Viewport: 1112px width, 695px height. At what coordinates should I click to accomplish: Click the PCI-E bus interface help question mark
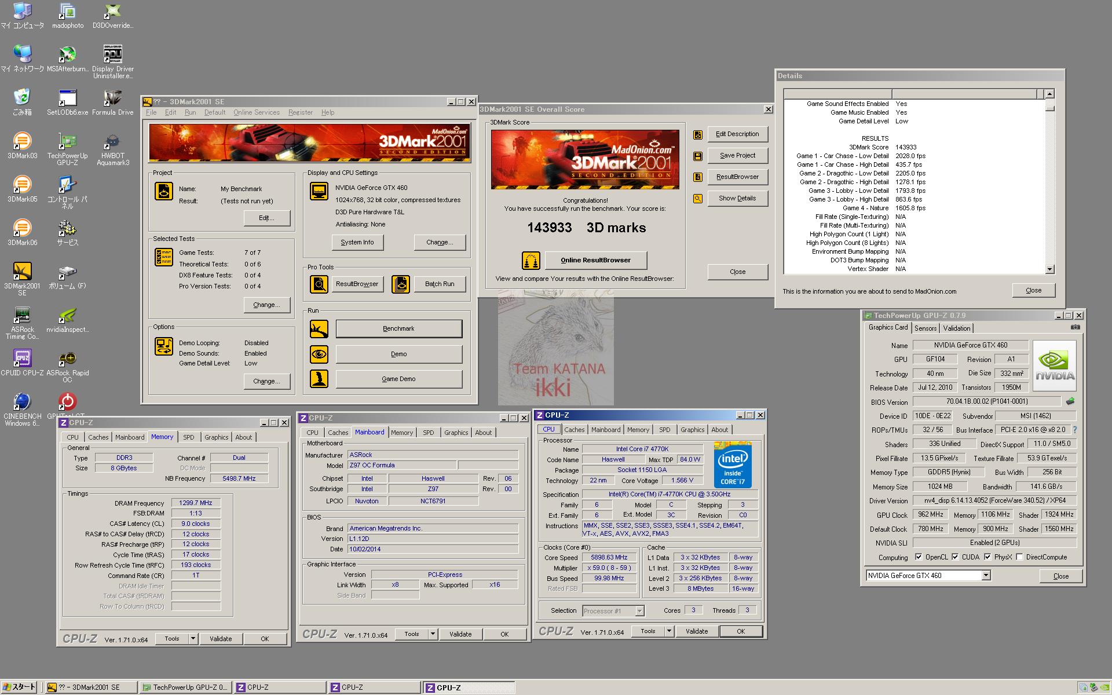(1075, 430)
